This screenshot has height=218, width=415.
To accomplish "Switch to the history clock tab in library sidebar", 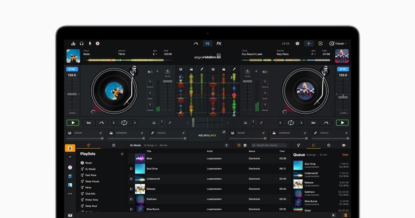I will (113, 145).
